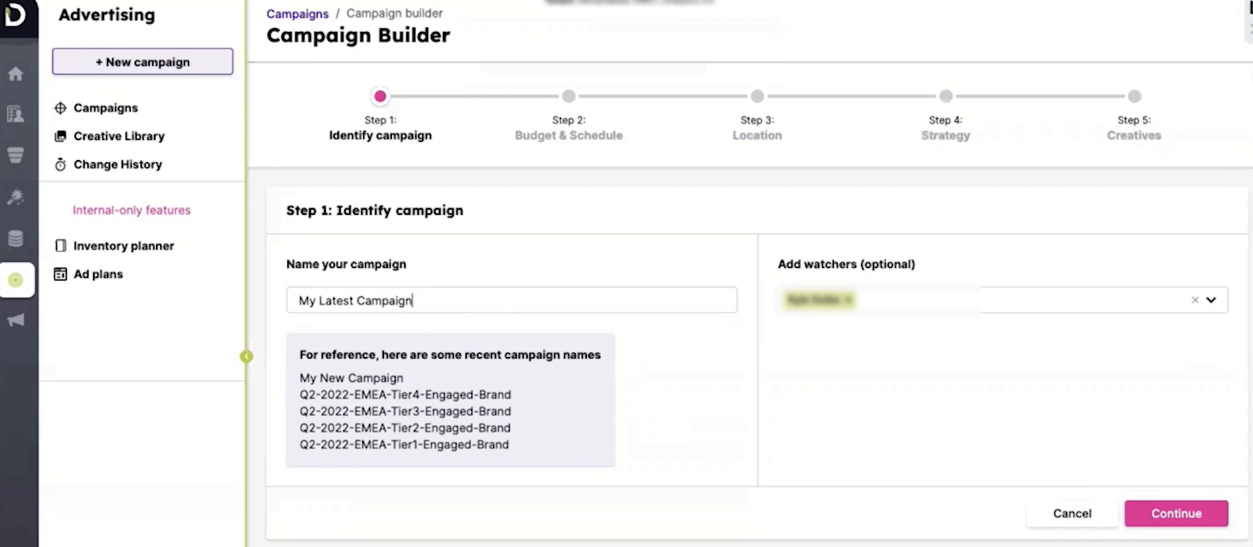Collapse the sidebar with the green arrow handle
This screenshot has height=547, width=1253.
(246, 357)
